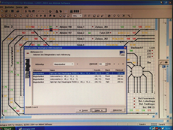Click into the Wartezeit 100 input field
The image size is (173, 130).
pos(101,64)
